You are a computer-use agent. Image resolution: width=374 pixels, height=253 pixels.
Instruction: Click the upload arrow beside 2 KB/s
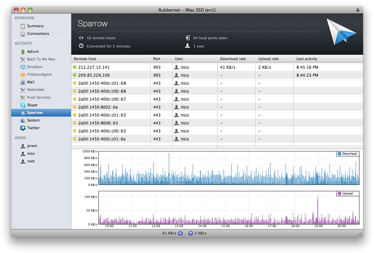point(191,233)
